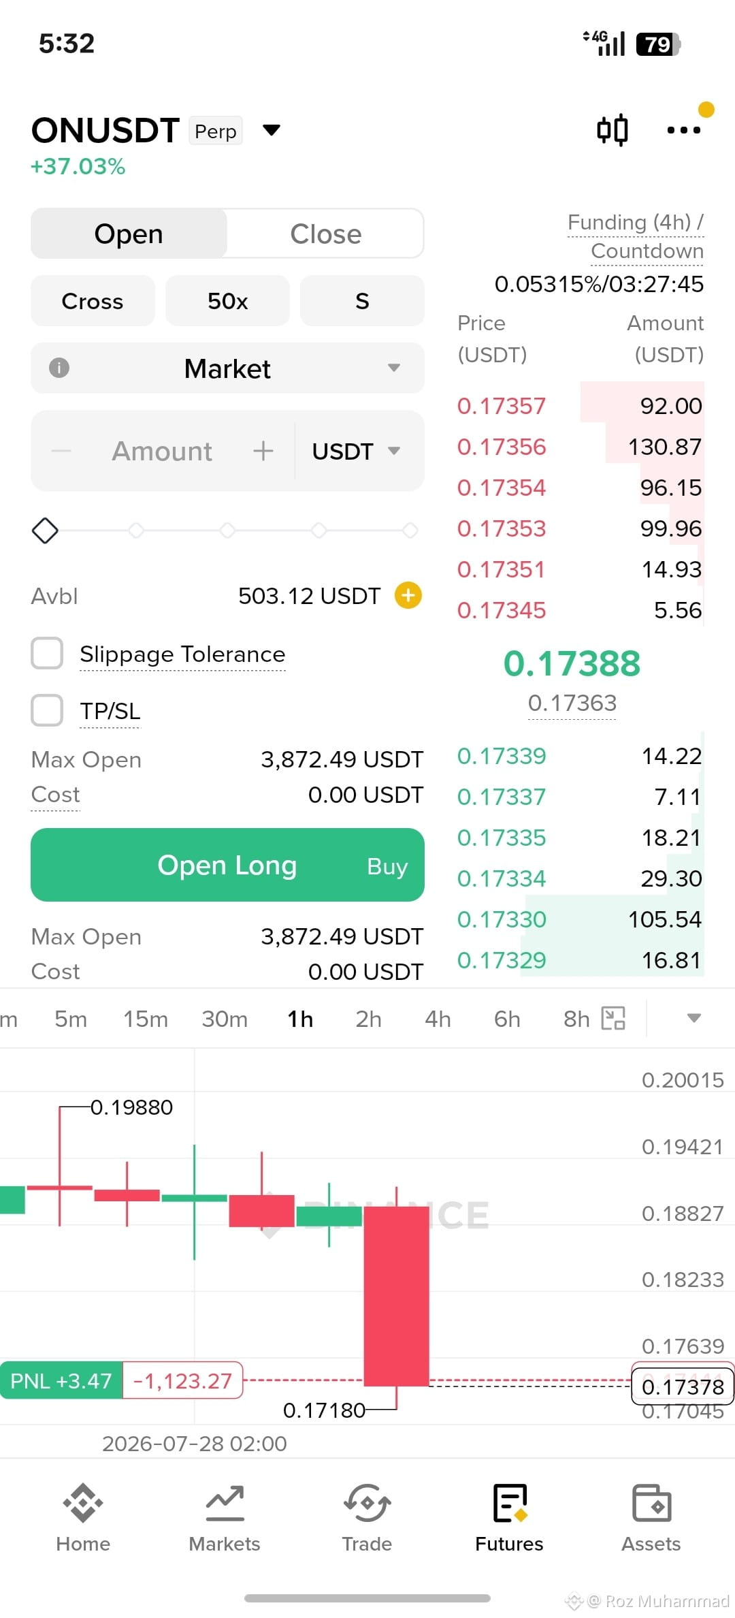Change the 50x leverage setting
Viewport: 735px width, 1618px height.
(x=227, y=300)
